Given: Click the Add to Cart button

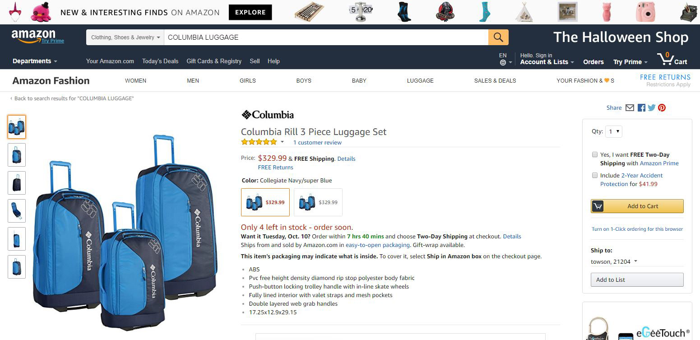Looking at the screenshot, I should (637, 206).
